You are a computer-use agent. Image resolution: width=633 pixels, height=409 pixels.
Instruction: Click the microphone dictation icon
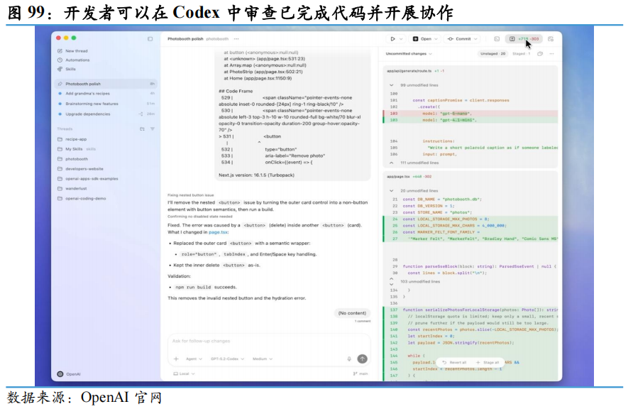(x=349, y=359)
